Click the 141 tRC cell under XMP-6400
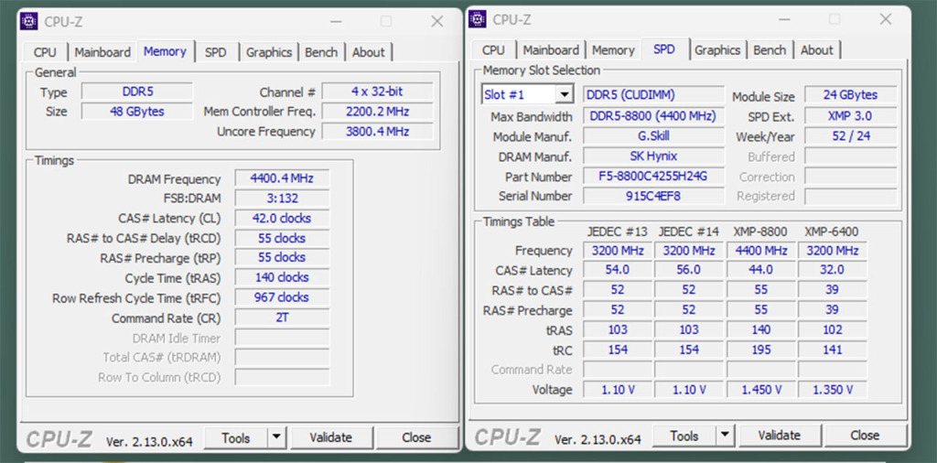The width and height of the screenshot is (937, 463). [833, 350]
